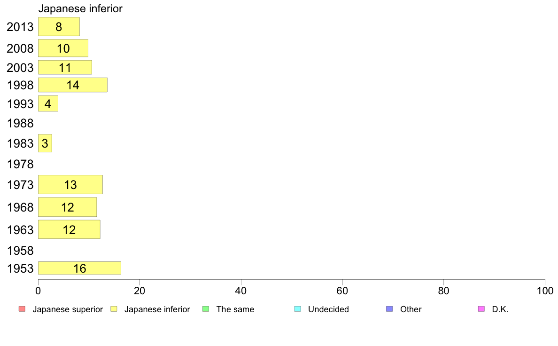Screen dimensions: 558x346
Task: Click the magenta D.K. legend swatch
Action: click(x=481, y=309)
